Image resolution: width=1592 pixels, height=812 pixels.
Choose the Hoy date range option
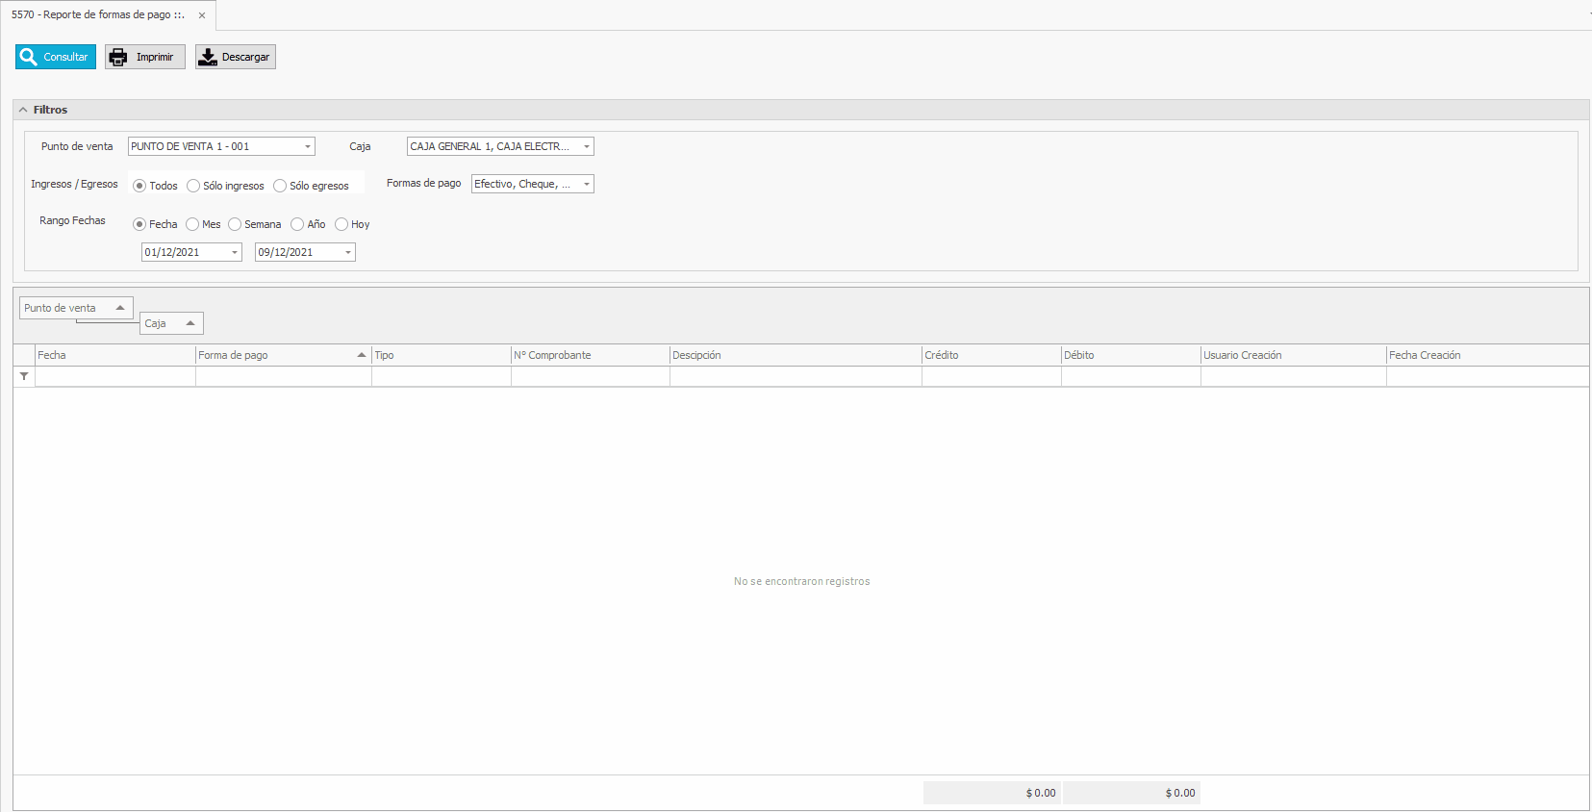click(341, 224)
